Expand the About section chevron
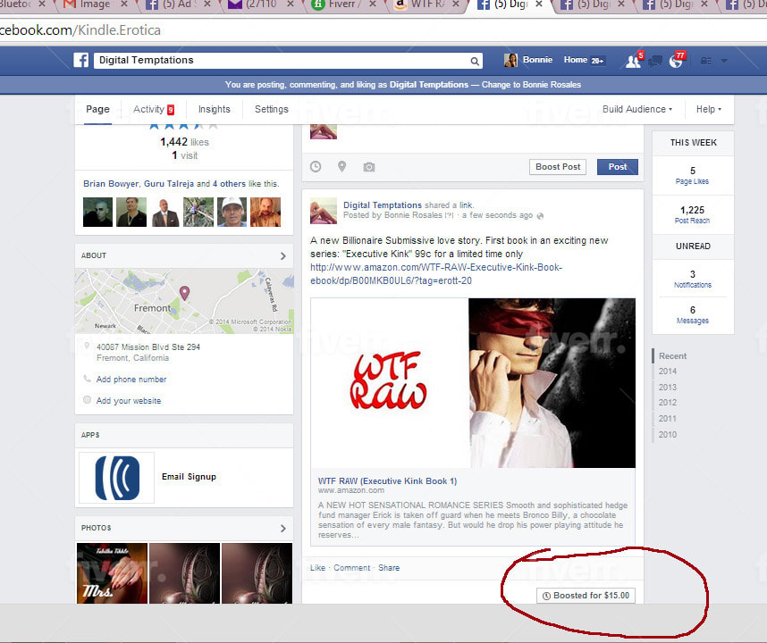This screenshot has height=643, width=767. 283,256
